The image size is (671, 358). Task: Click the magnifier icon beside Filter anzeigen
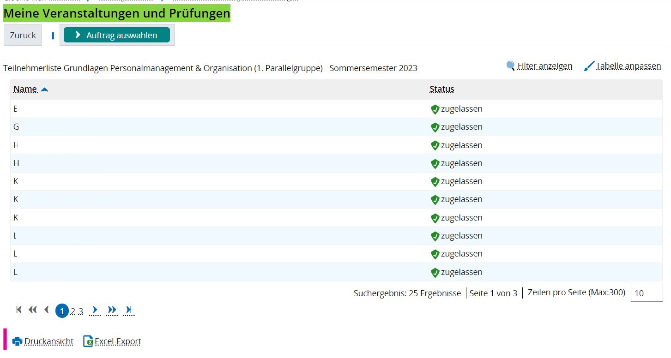click(510, 66)
